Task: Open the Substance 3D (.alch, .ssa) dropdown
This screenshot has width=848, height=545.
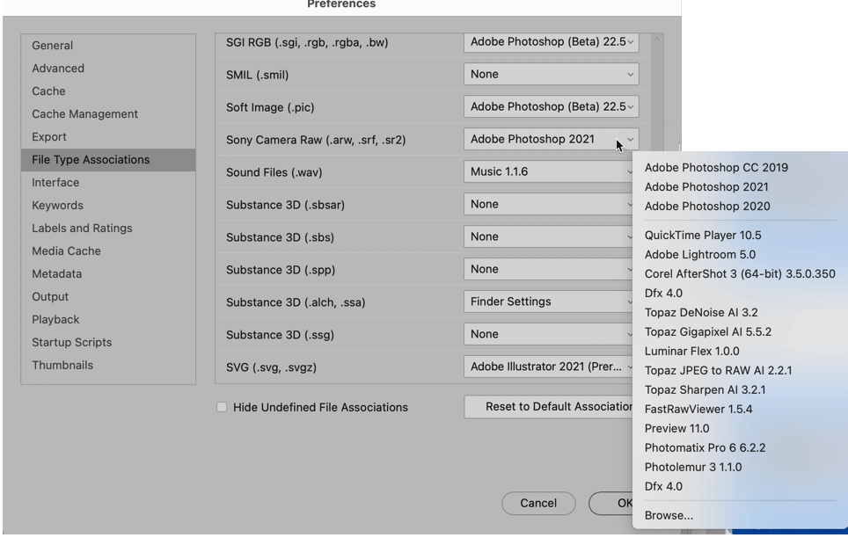Action: (x=547, y=302)
